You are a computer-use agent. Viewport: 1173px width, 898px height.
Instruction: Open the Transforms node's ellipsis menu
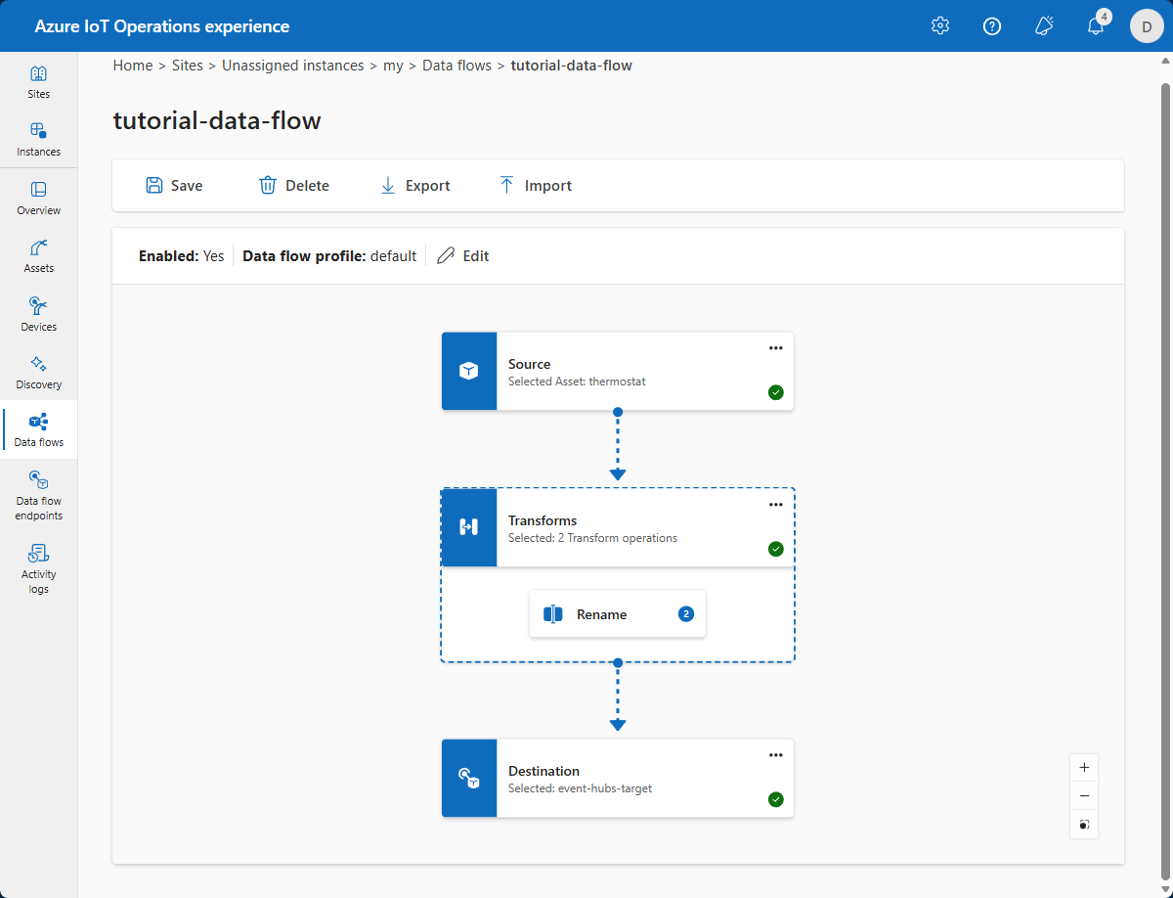(775, 505)
